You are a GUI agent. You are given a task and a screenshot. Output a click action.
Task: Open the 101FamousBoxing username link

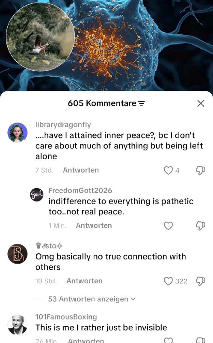click(66, 317)
